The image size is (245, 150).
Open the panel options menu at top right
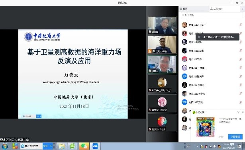(243, 9)
